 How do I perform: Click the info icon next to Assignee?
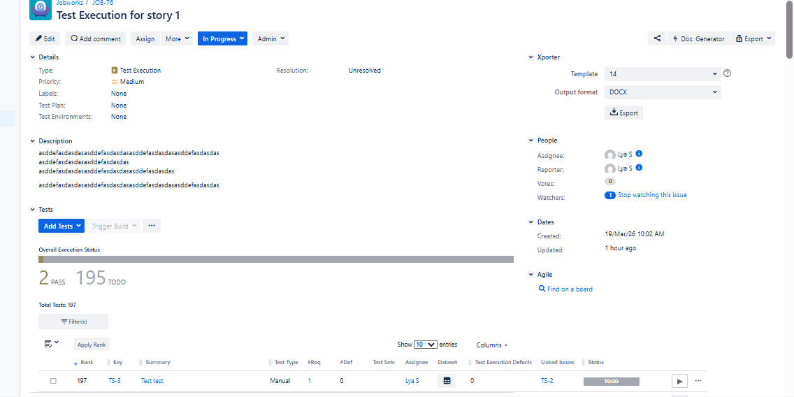pos(639,154)
